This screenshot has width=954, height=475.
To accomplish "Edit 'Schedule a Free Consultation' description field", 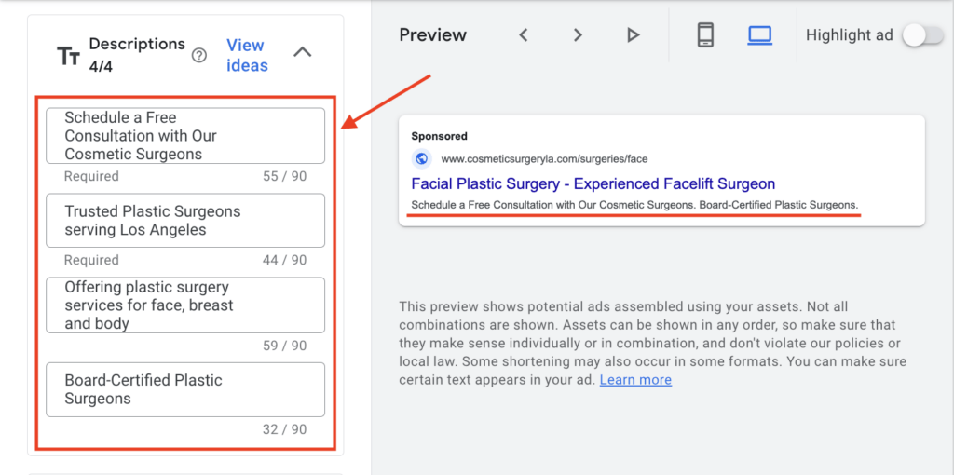I will pos(185,136).
